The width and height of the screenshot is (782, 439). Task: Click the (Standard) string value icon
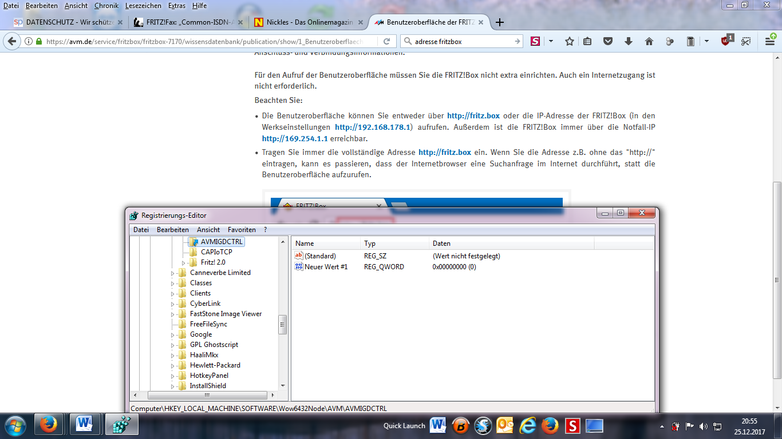(298, 256)
